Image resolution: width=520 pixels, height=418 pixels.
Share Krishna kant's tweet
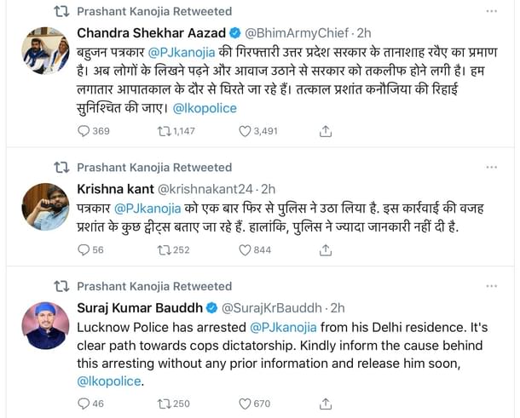pos(325,249)
